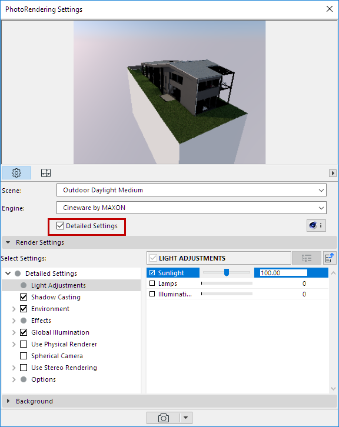
Task: Open the settings gear tab
Action: pos(16,173)
